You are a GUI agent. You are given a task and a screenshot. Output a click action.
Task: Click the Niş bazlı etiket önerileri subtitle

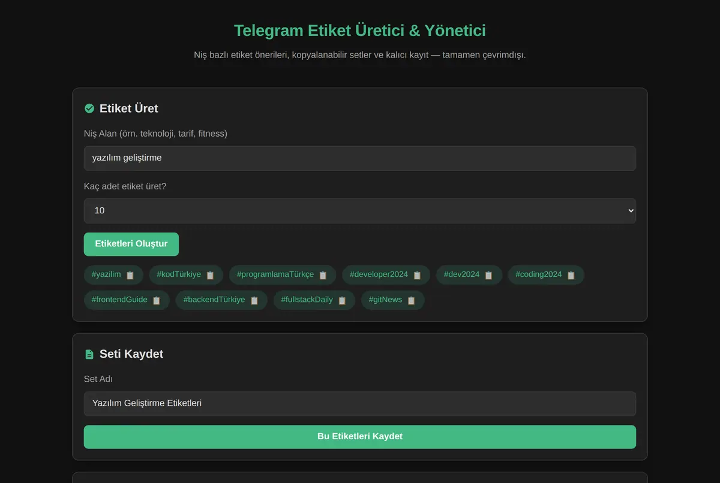[360, 55]
